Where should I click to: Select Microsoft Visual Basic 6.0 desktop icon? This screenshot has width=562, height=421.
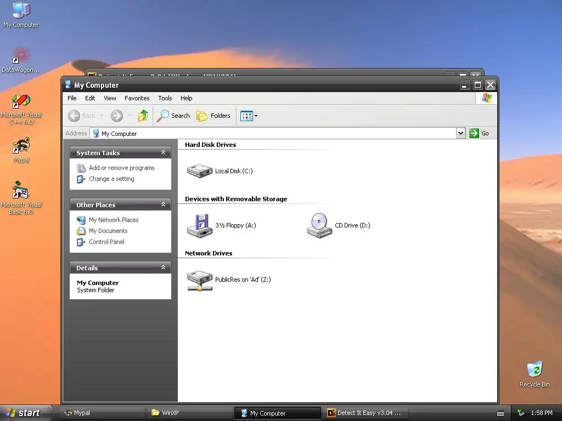tap(21, 198)
